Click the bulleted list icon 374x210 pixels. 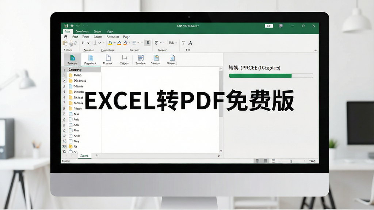pos(134,43)
